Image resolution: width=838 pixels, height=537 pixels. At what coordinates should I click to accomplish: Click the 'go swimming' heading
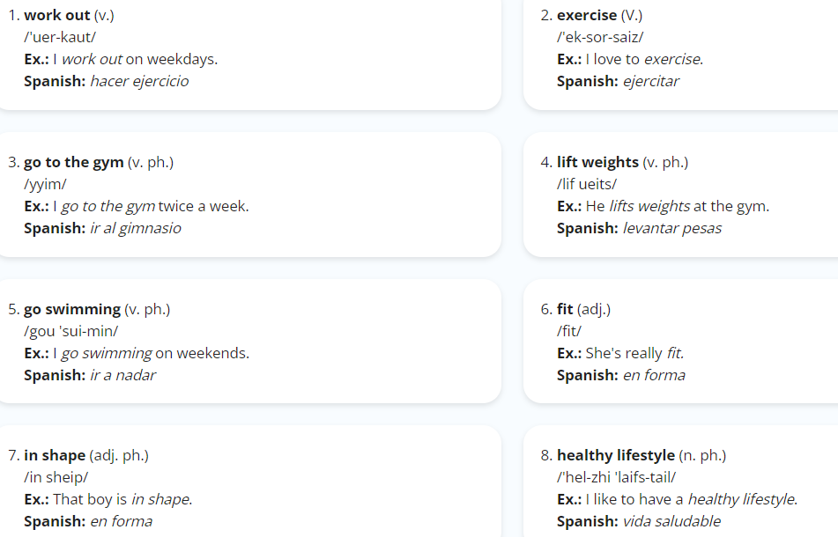[x=72, y=310]
